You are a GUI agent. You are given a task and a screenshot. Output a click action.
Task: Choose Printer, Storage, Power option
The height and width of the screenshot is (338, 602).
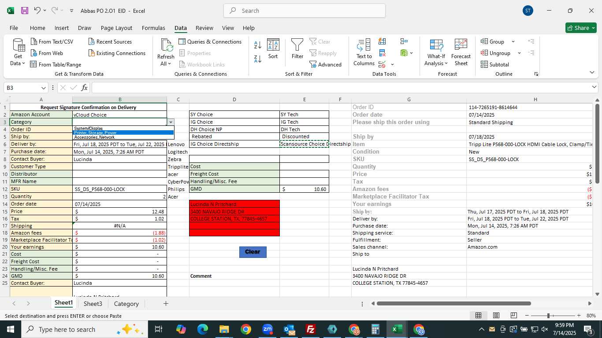click(123, 132)
